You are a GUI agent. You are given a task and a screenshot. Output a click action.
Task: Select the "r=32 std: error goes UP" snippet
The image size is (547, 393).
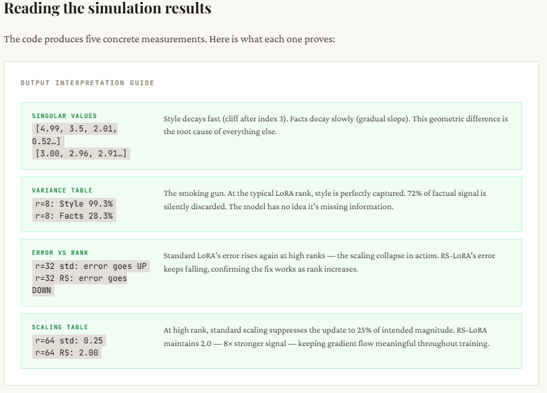pyautogui.click(x=90, y=266)
